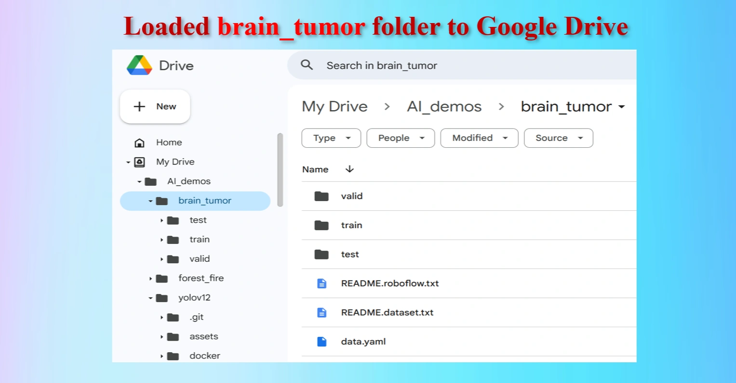Expand the test folder tree node
The image size is (736, 383).
[x=161, y=220]
